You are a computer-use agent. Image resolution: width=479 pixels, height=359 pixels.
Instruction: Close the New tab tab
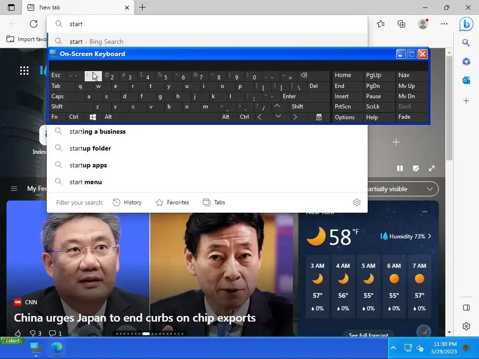coord(127,7)
